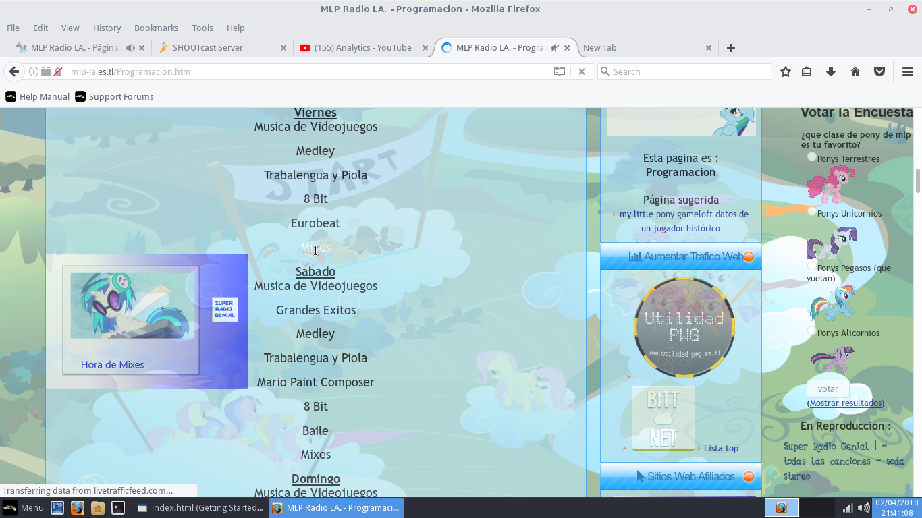Mute audio on the MLP Radio Página tab
922x518 pixels.
(130, 48)
